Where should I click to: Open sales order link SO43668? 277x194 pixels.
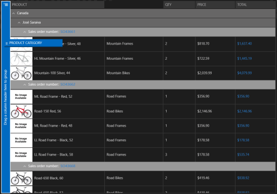tap(68, 166)
